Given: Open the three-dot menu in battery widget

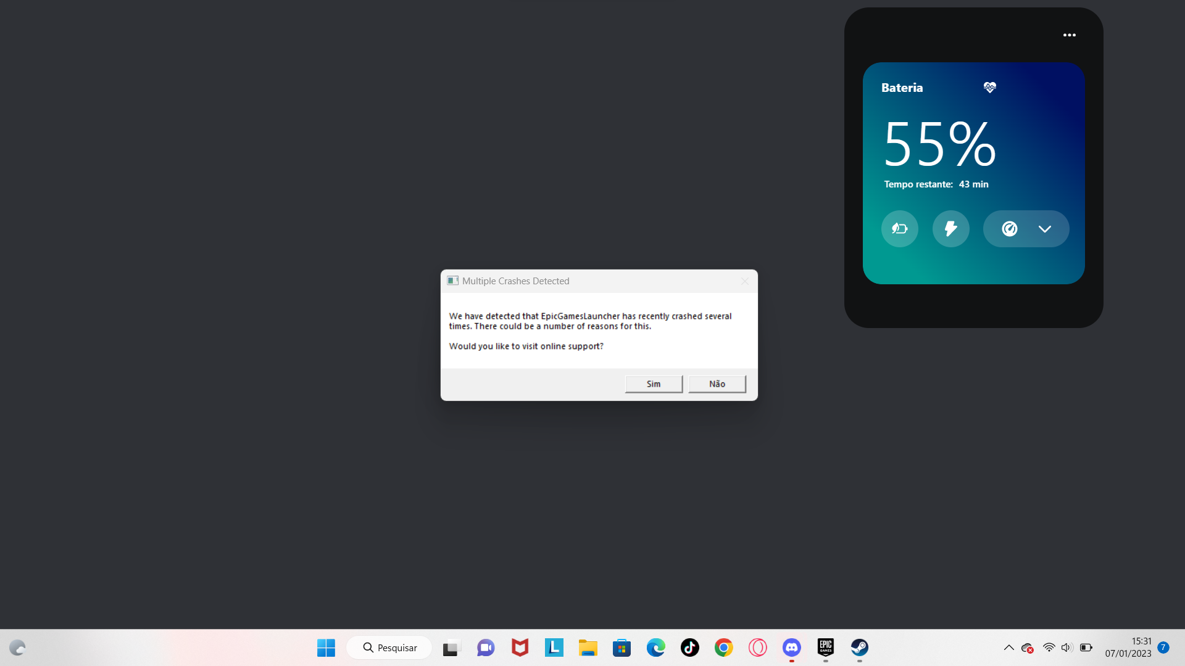Looking at the screenshot, I should pyautogui.click(x=1070, y=35).
